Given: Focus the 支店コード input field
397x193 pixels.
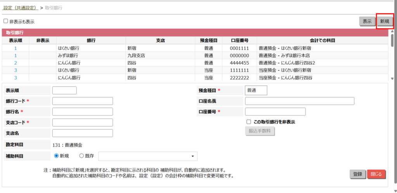Looking at the screenshot, I should coord(82,122).
